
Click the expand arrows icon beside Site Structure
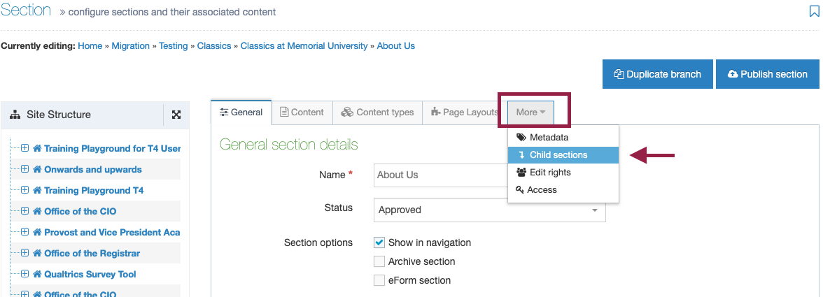[x=176, y=115]
